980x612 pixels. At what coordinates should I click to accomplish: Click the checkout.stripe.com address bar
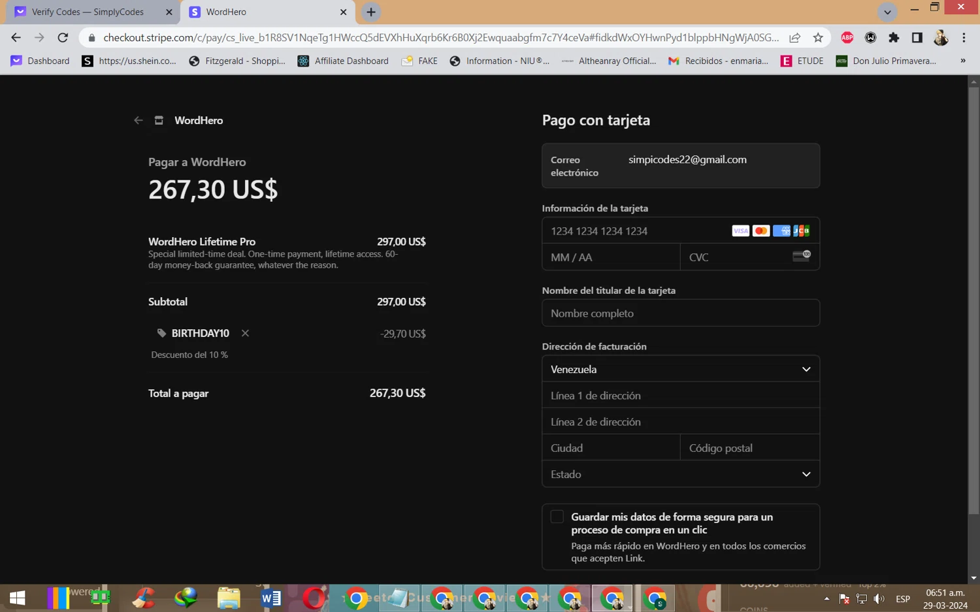pyautogui.click(x=440, y=37)
